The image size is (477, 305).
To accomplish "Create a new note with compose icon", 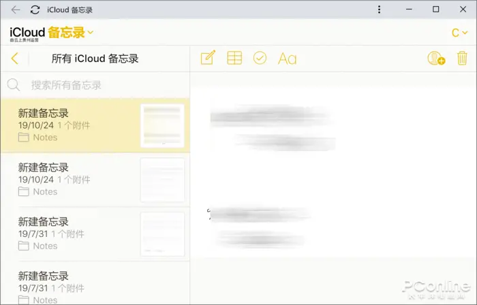I will (208, 57).
